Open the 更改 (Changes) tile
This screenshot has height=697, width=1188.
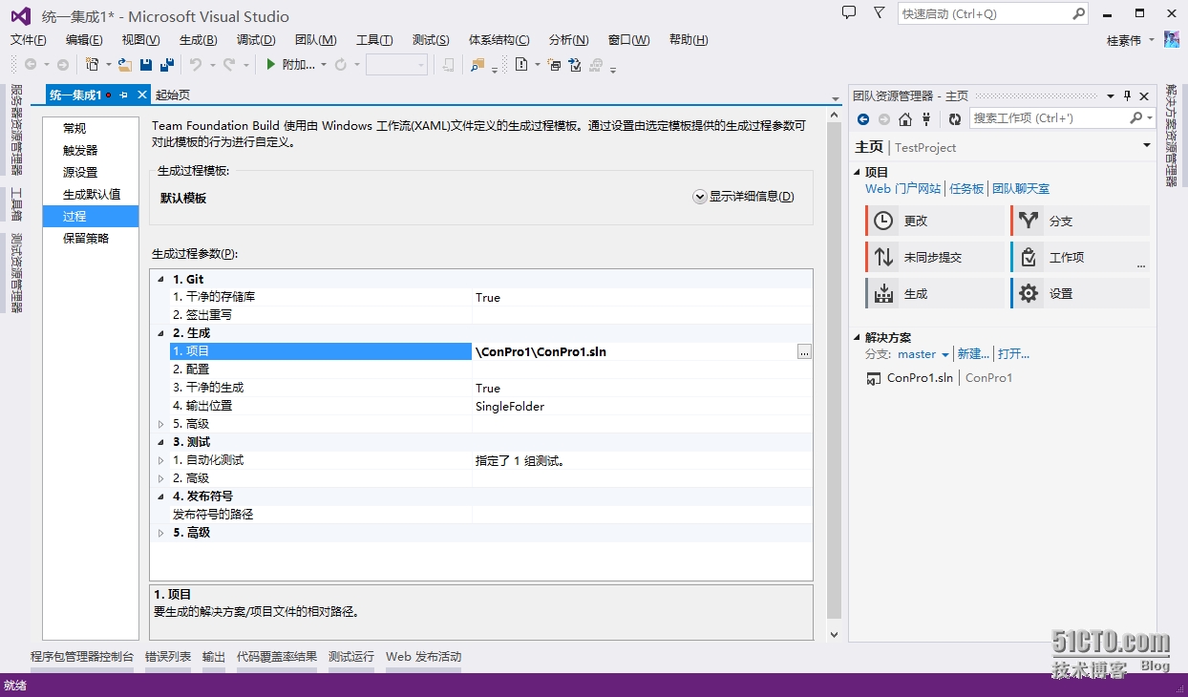(936, 221)
